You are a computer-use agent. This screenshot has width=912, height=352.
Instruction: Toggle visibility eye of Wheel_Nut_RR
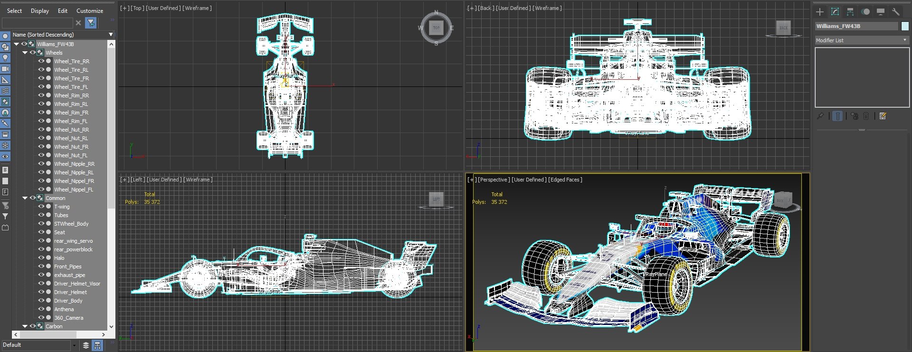click(41, 130)
